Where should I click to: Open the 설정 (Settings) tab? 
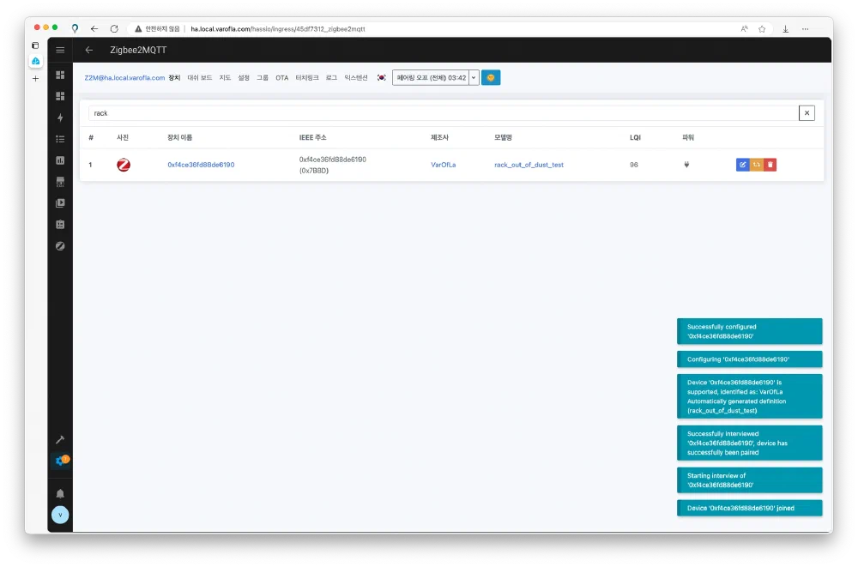(x=244, y=77)
